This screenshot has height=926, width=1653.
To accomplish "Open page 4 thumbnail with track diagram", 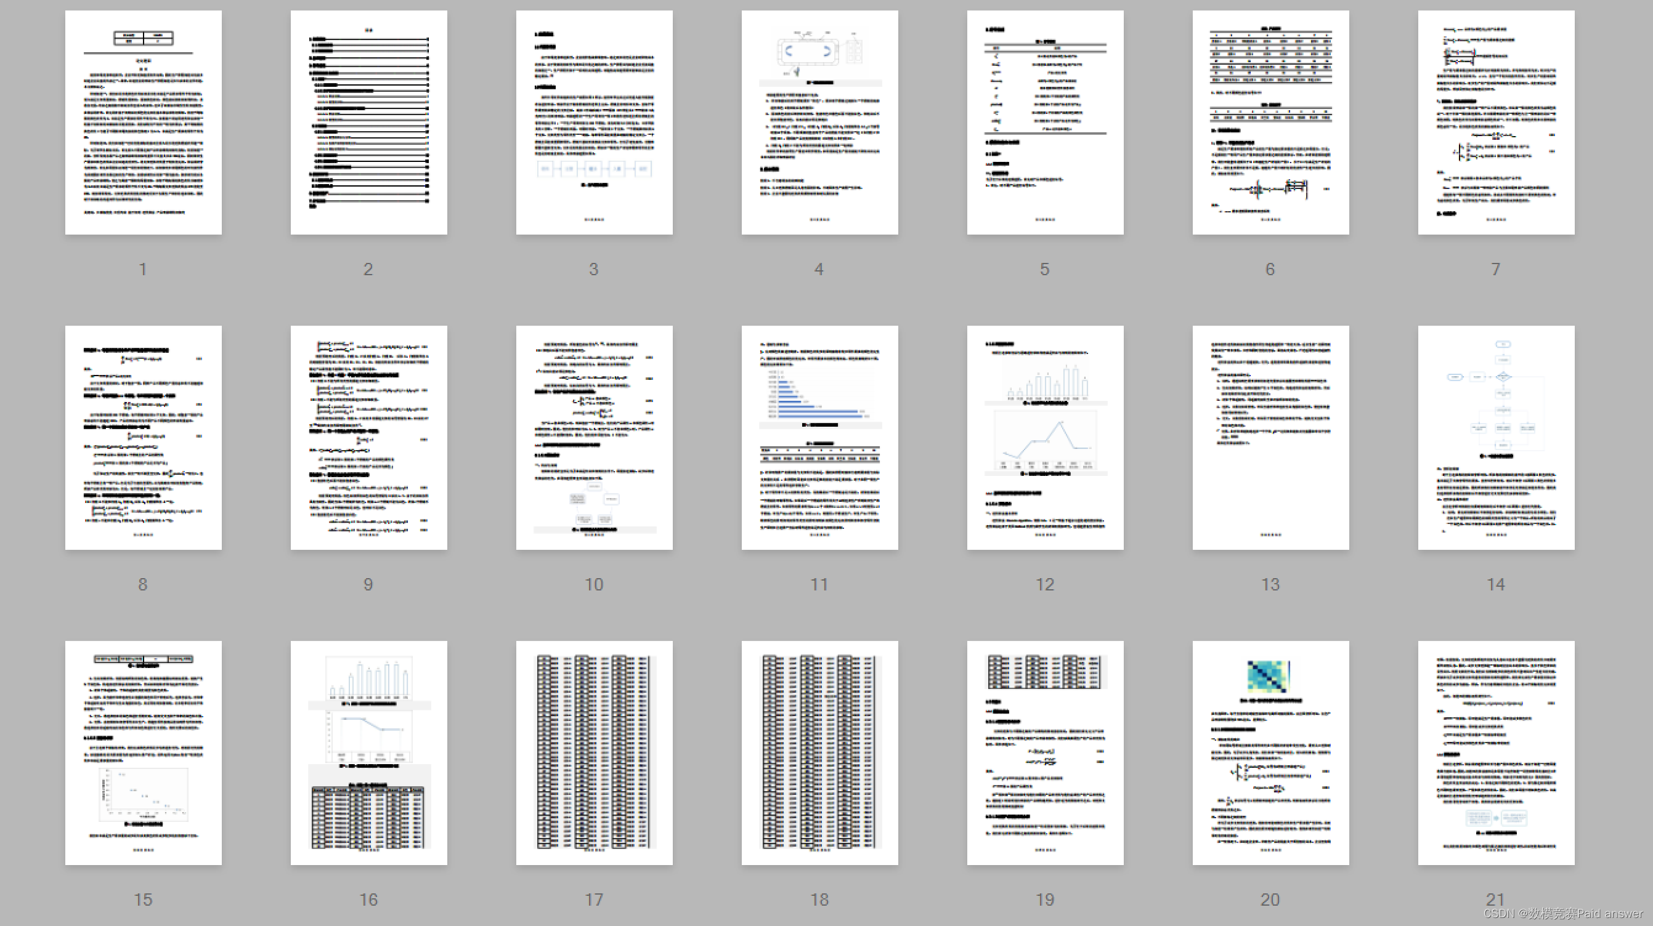I will [x=819, y=122].
